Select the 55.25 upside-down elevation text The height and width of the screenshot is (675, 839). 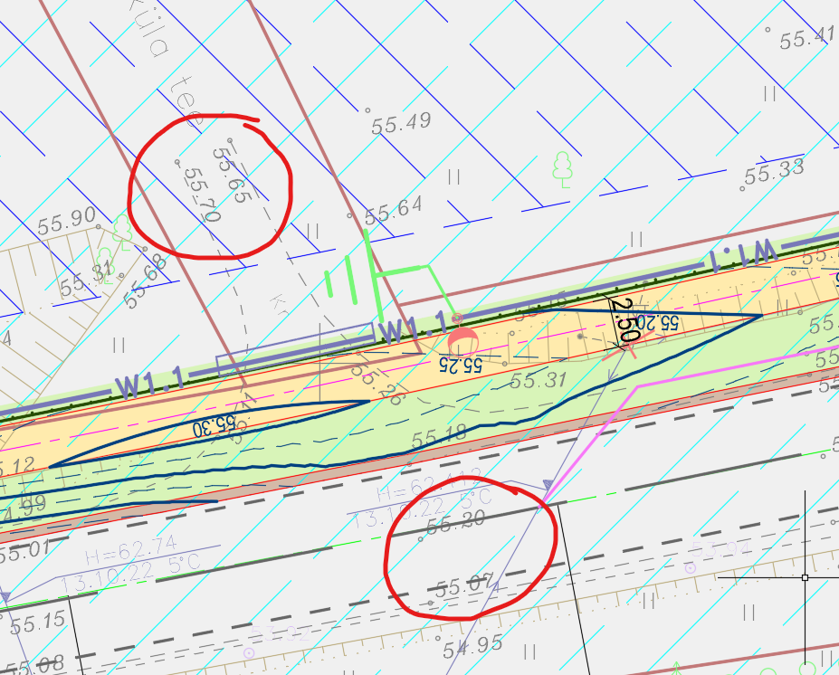pos(461,365)
